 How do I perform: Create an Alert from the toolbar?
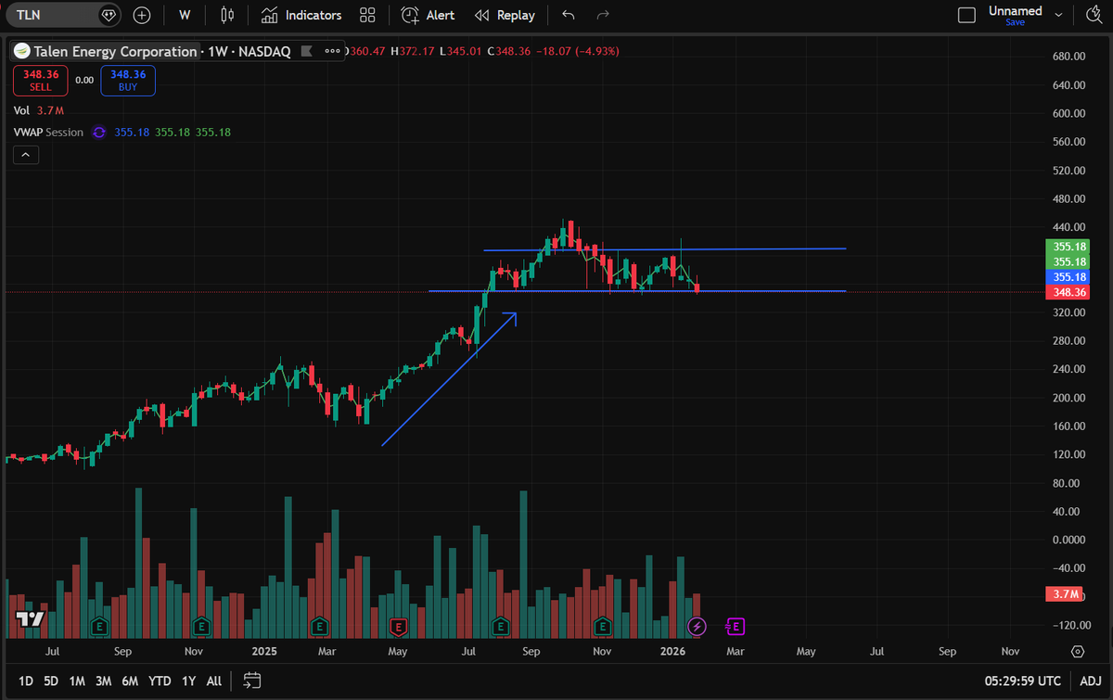428,15
